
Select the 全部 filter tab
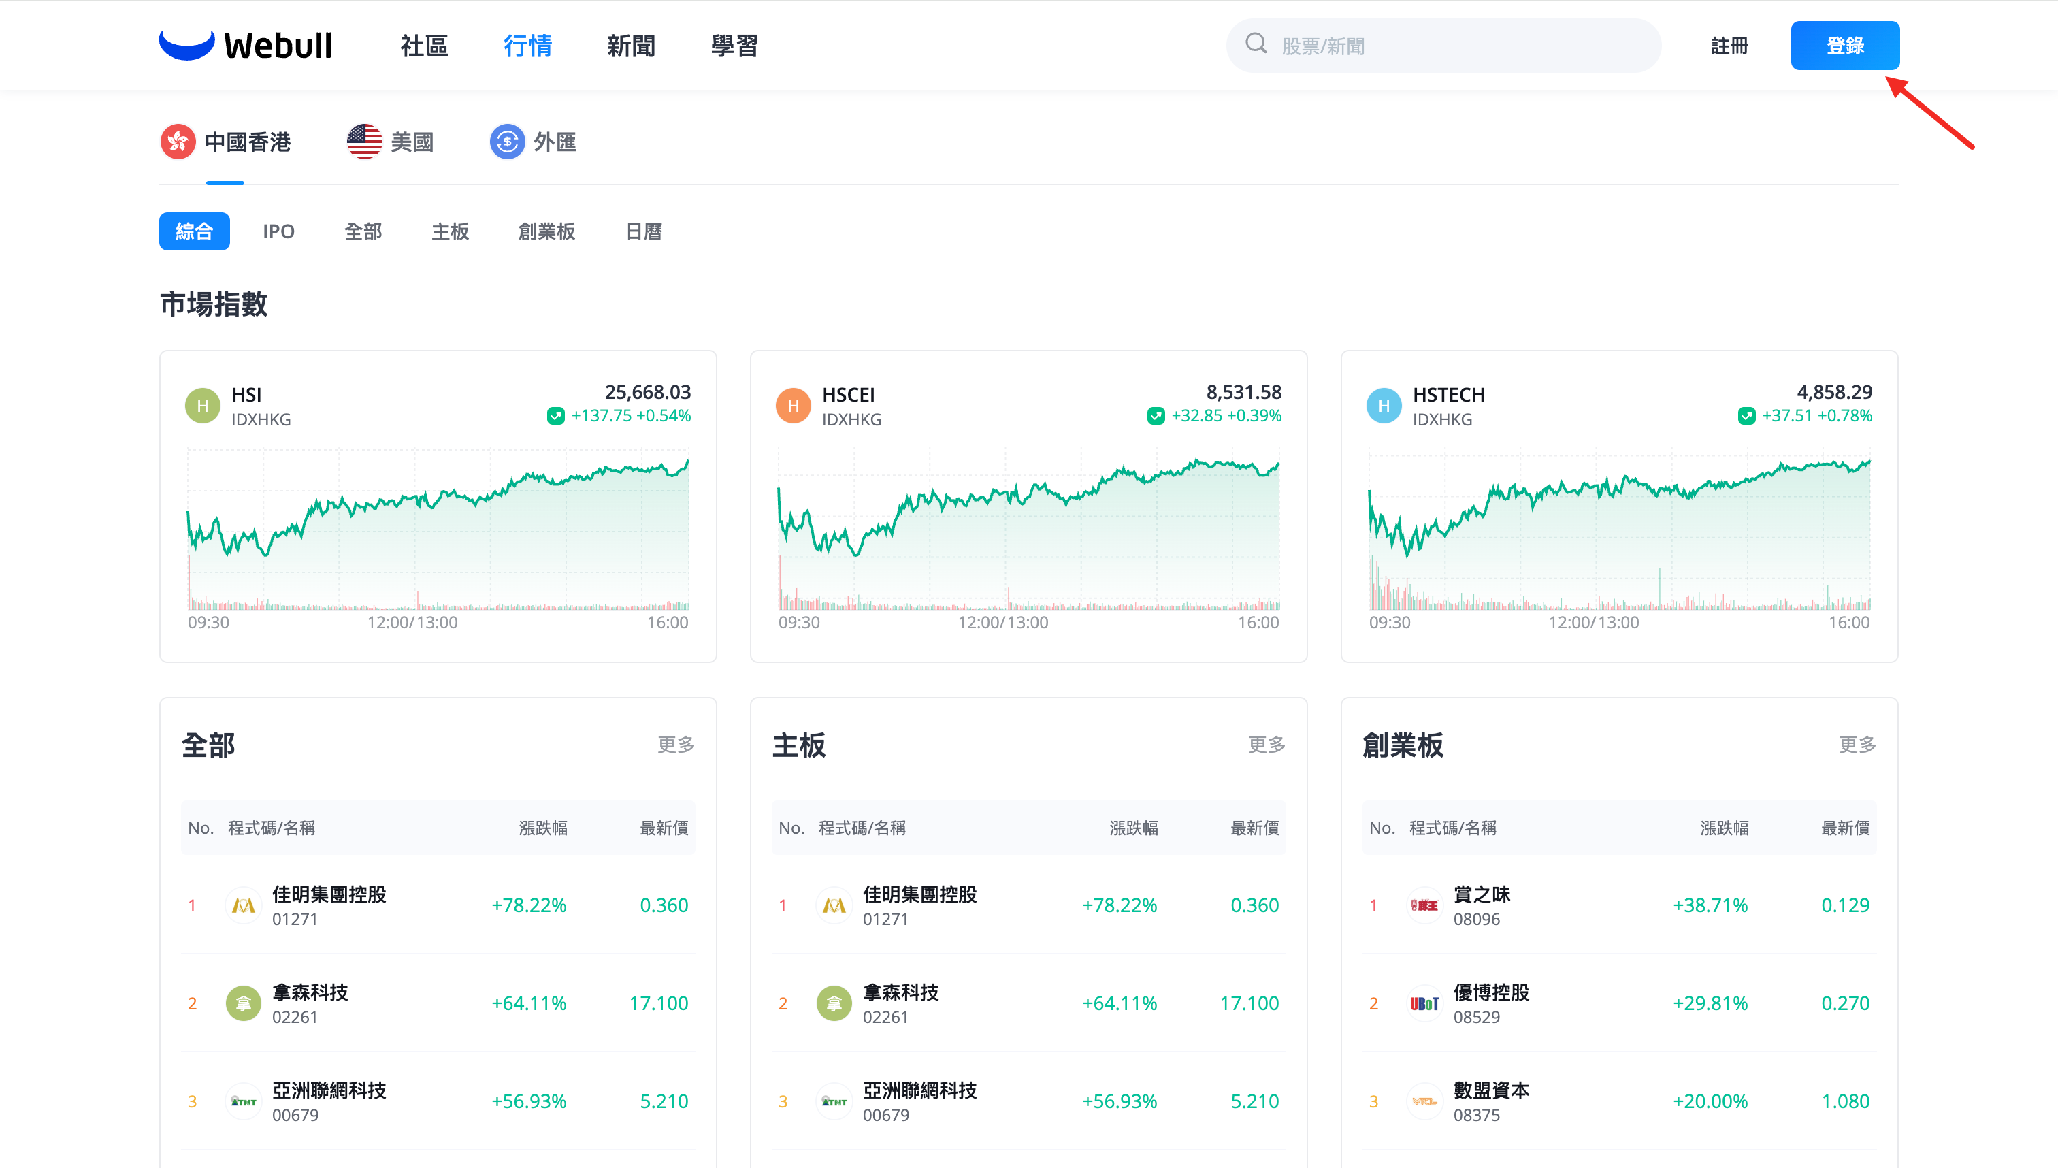363,232
